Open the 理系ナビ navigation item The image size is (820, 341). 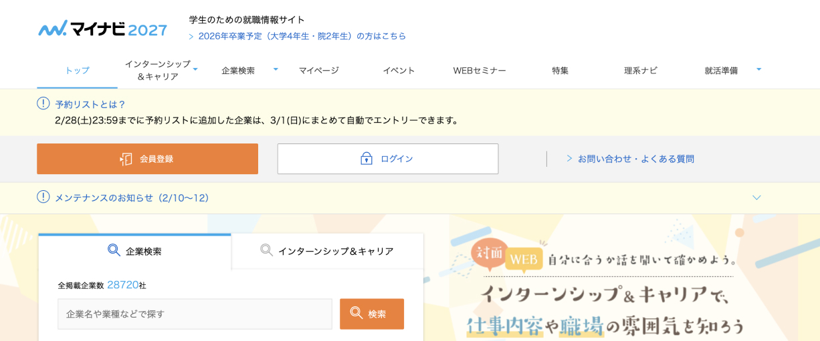pos(641,71)
